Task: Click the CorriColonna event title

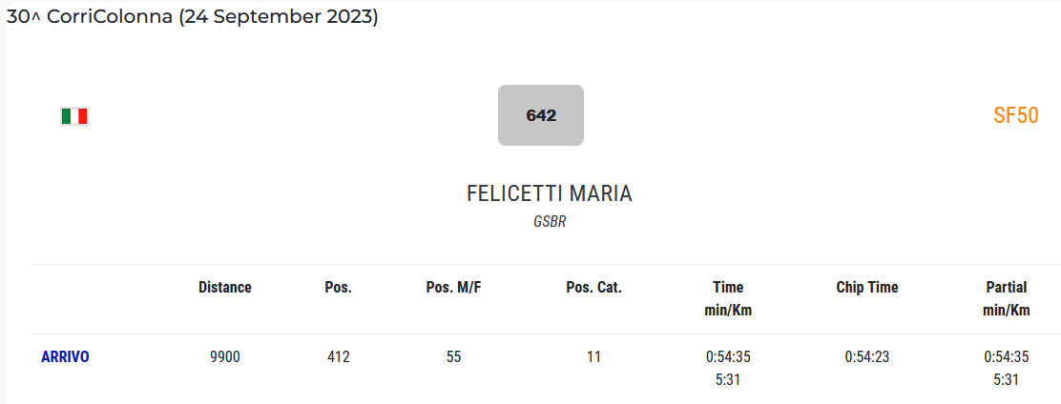Action: [193, 17]
